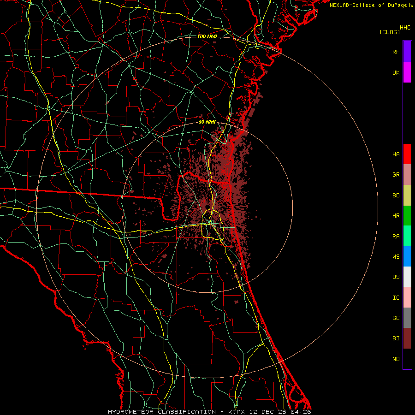Image resolution: width=415 pixels, height=415 pixels.
Task: Click the GC legend label
Action: click(x=396, y=318)
